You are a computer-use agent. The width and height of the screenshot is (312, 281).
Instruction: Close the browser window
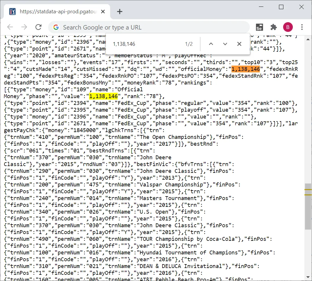tap(301, 7)
